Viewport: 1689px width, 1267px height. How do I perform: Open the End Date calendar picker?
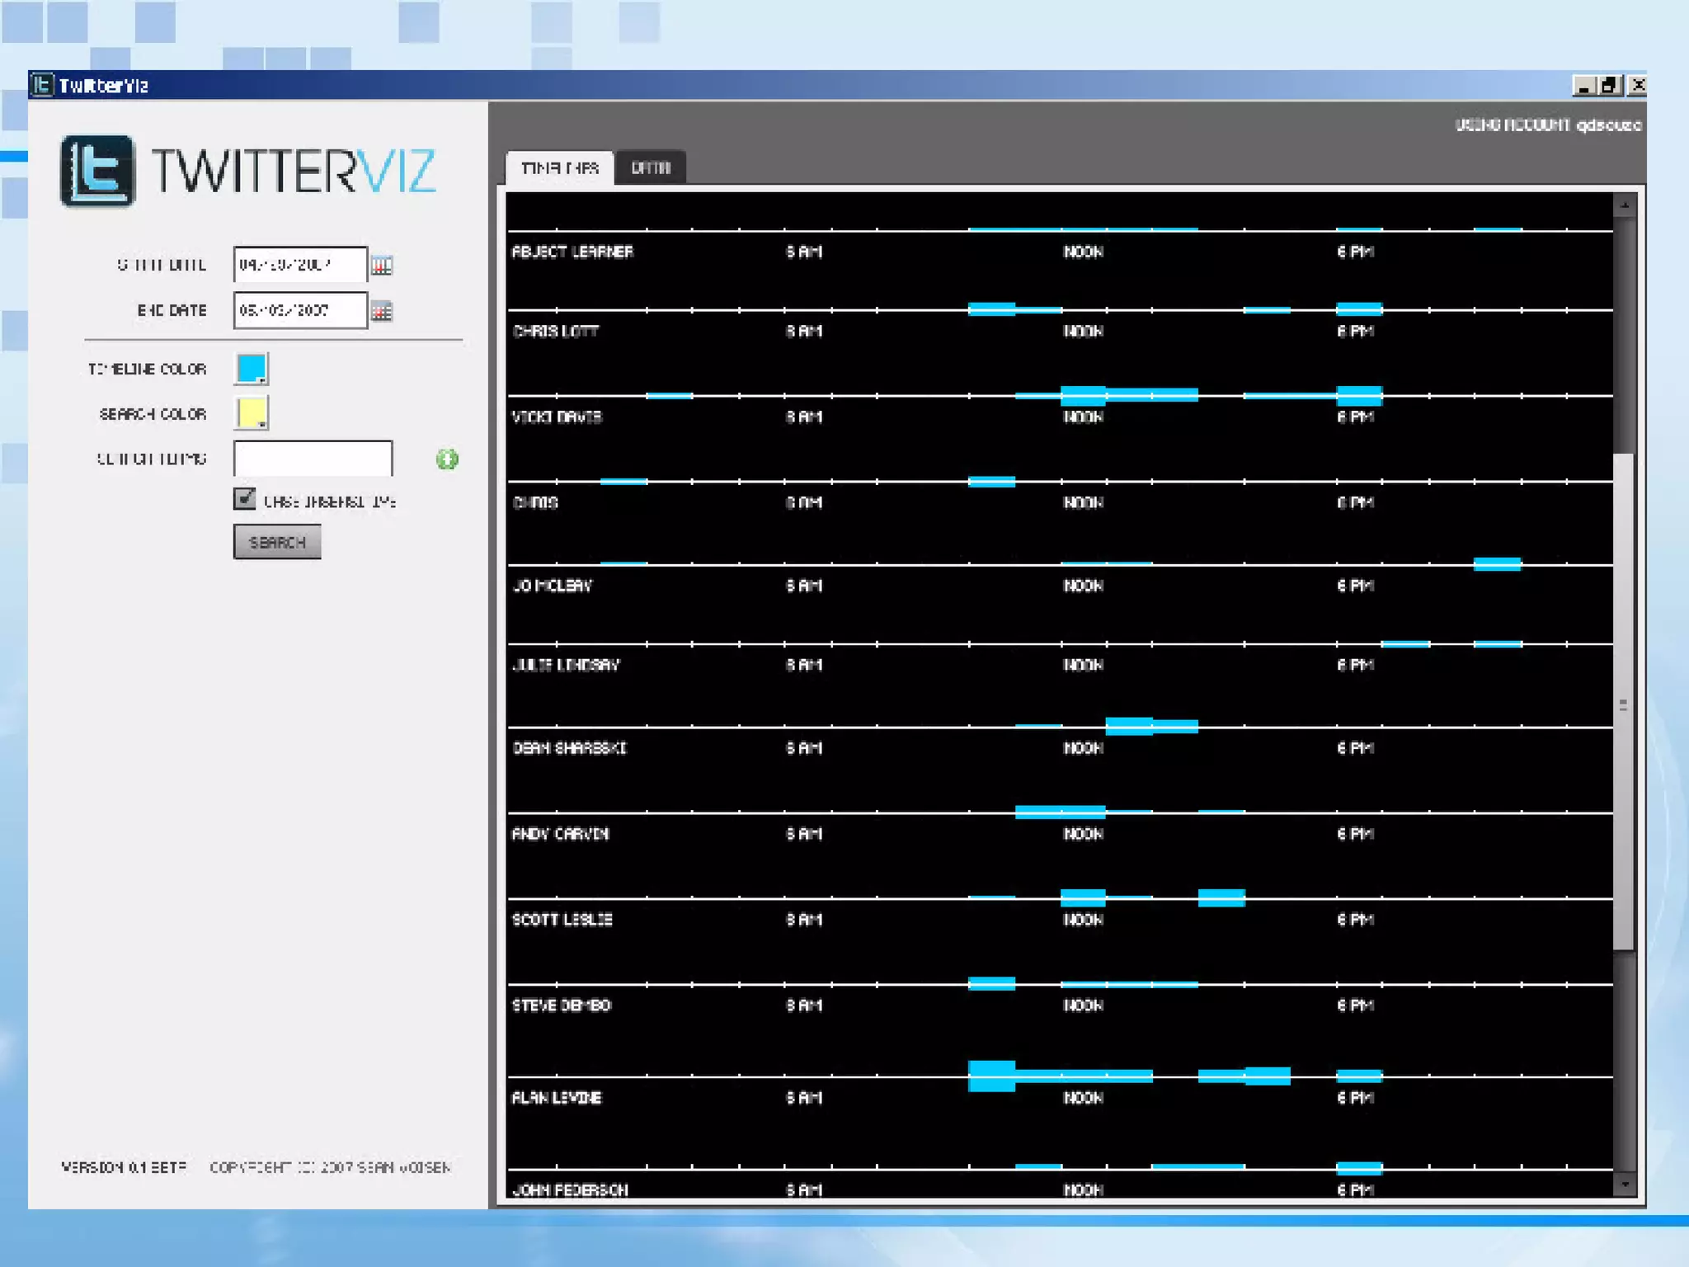click(381, 311)
